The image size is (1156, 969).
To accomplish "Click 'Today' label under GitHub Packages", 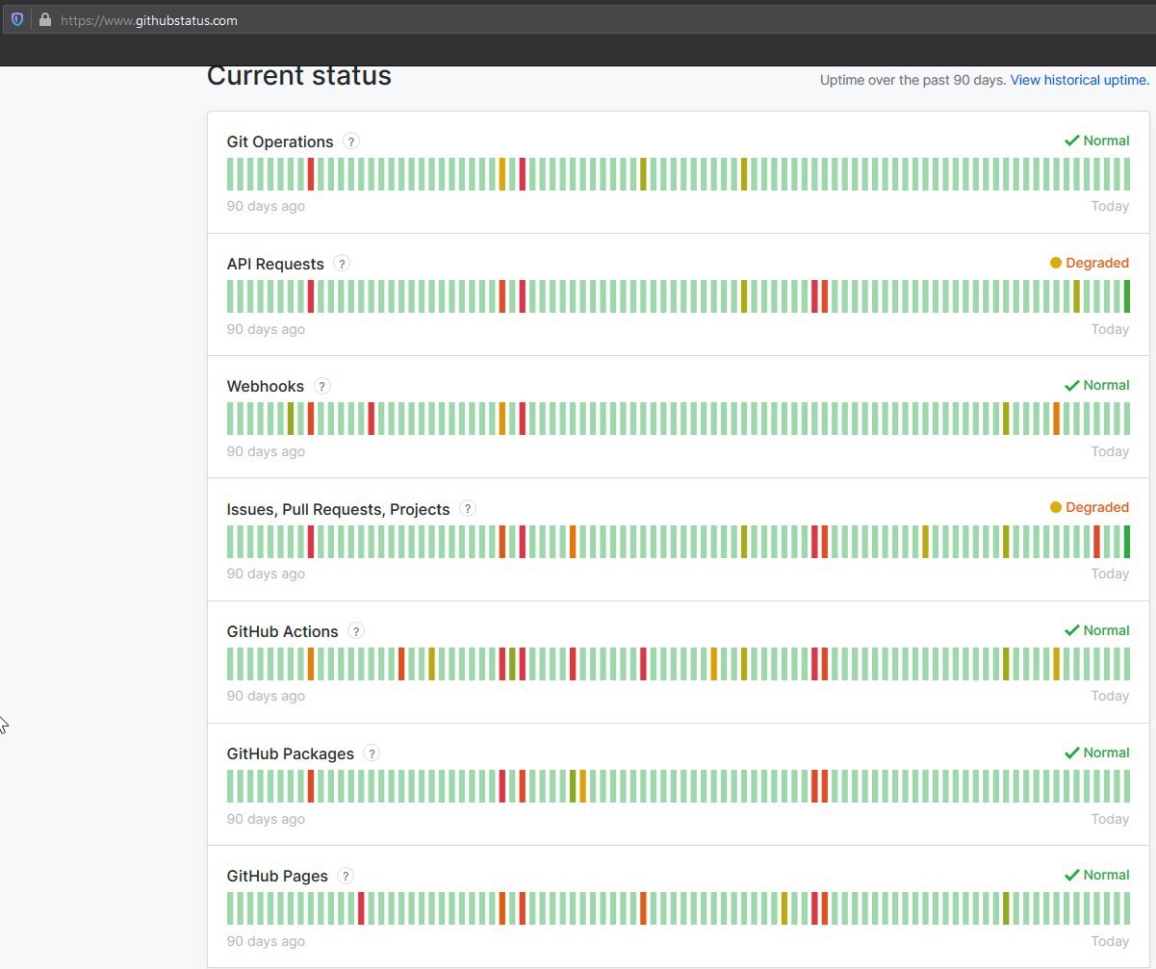I will [x=1110, y=819].
